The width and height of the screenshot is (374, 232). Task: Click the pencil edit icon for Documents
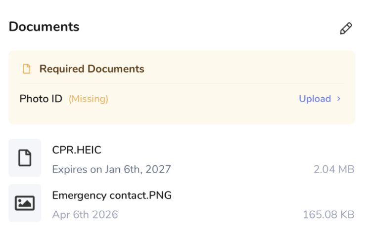346,29
